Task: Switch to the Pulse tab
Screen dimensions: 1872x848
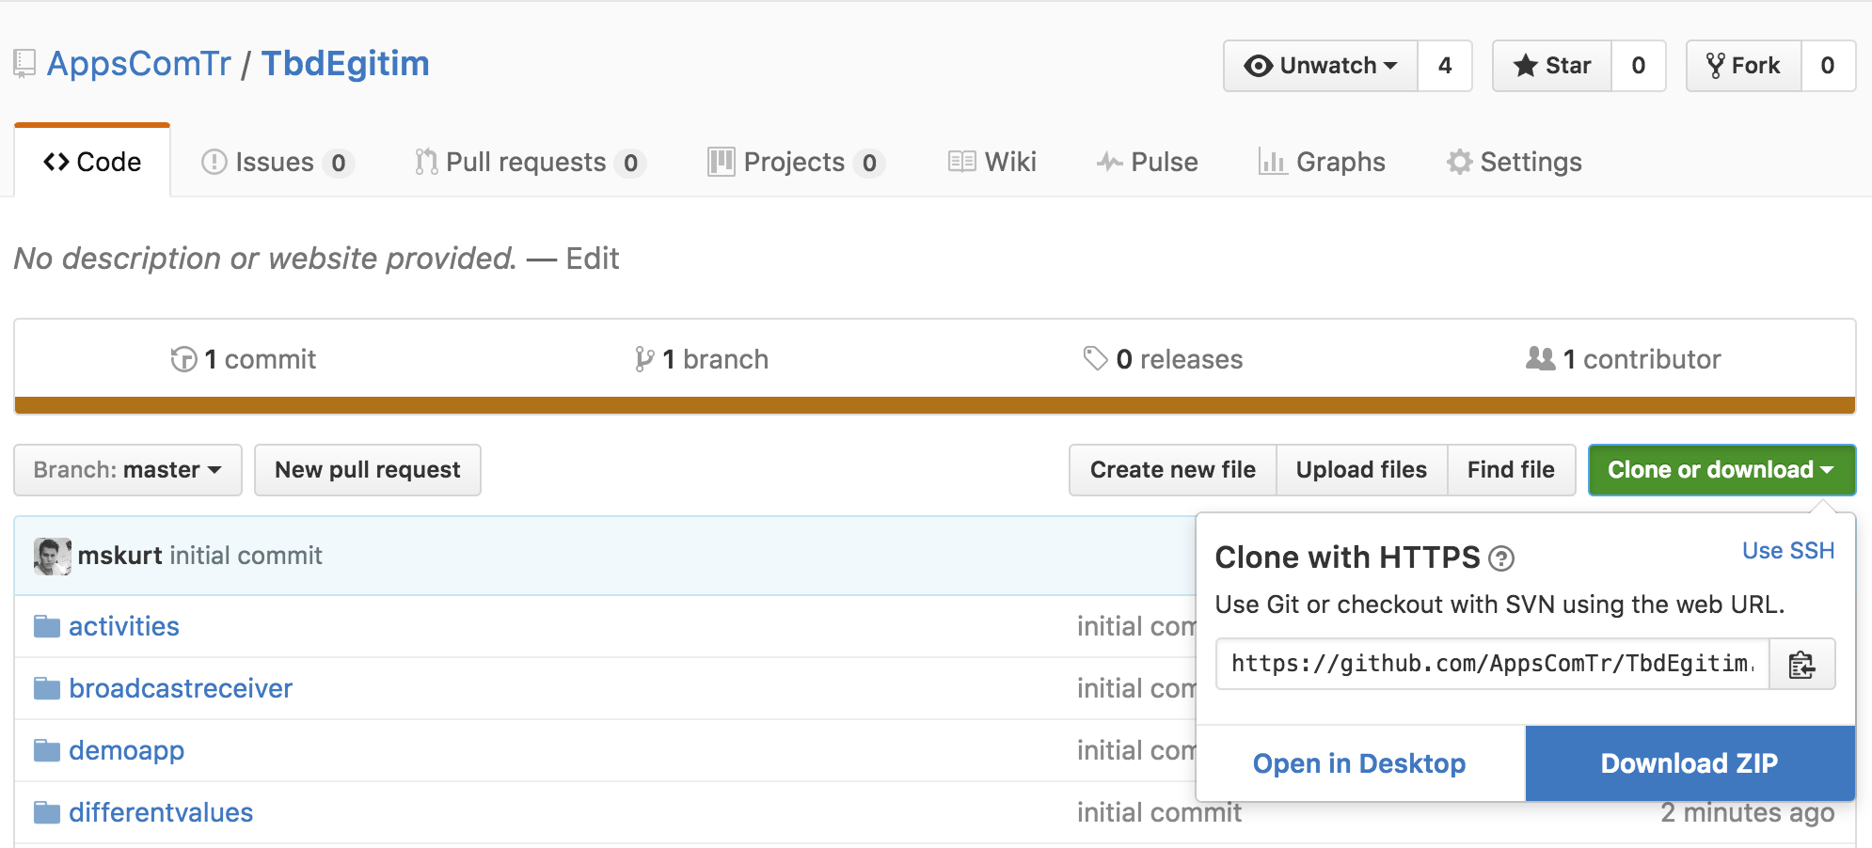Action: [1147, 162]
